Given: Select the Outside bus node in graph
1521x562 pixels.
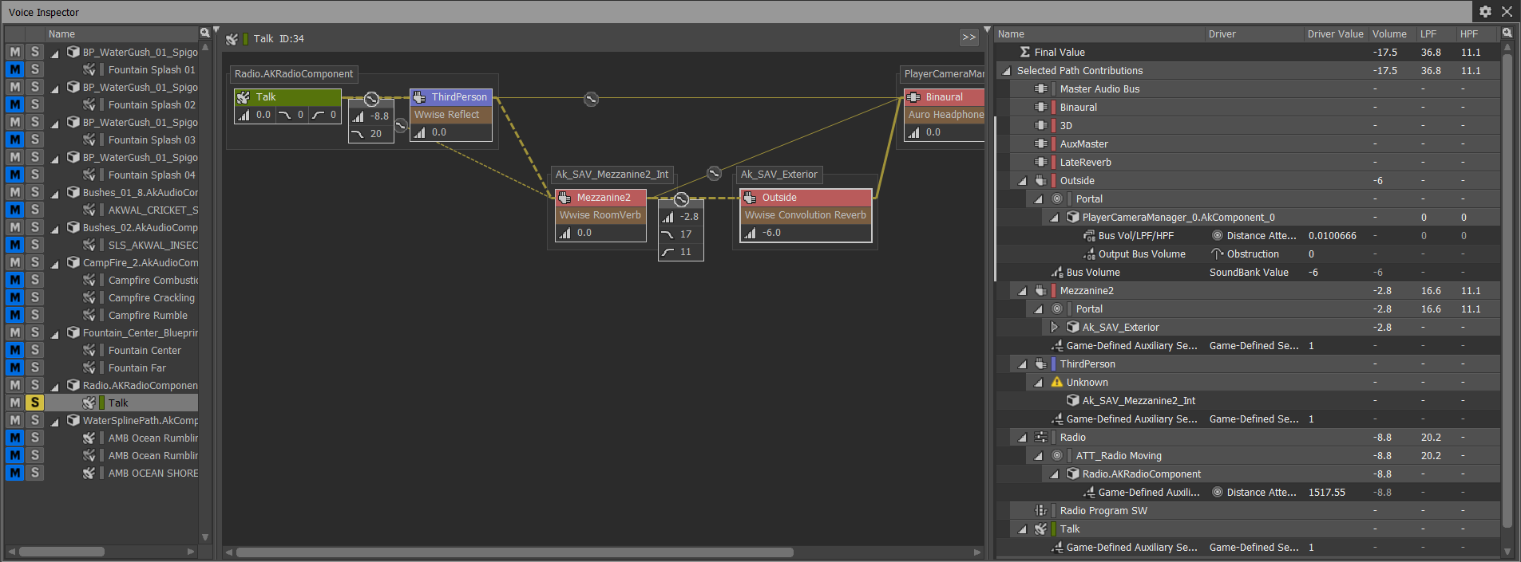Looking at the screenshot, I should (x=805, y=198).
